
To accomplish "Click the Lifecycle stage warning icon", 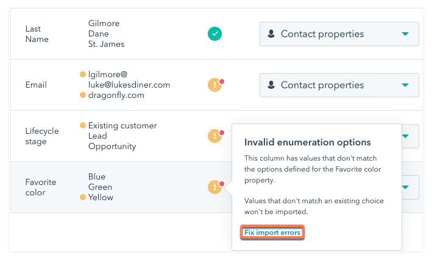I will point(215,136).
